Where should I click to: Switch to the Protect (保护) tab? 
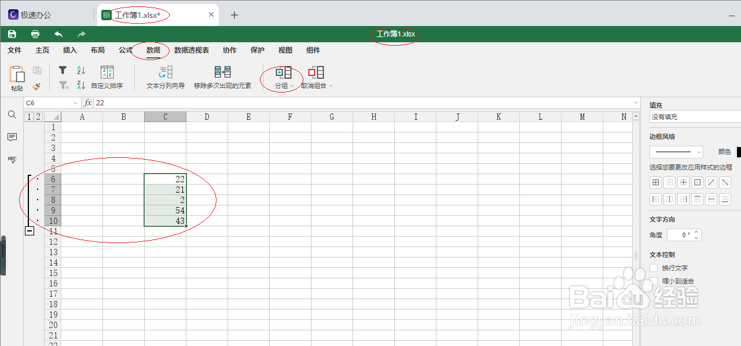(258, 50)
